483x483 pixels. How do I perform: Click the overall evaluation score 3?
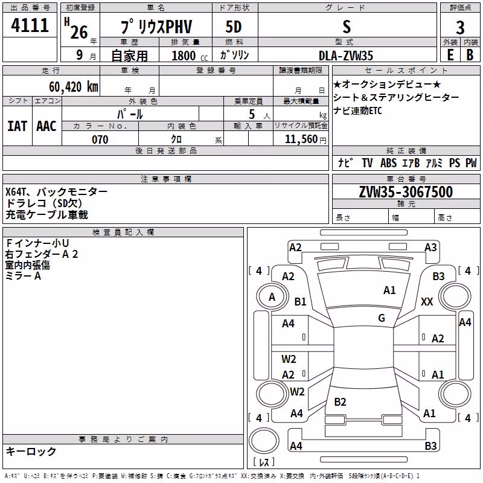(x=460, y=28)
